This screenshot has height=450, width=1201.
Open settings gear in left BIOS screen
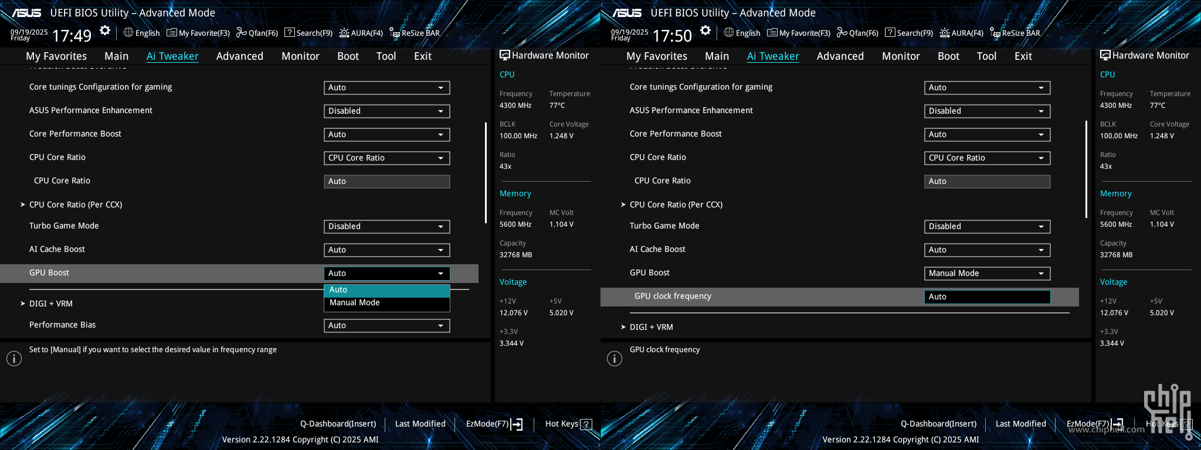click(x=105, y=31)
